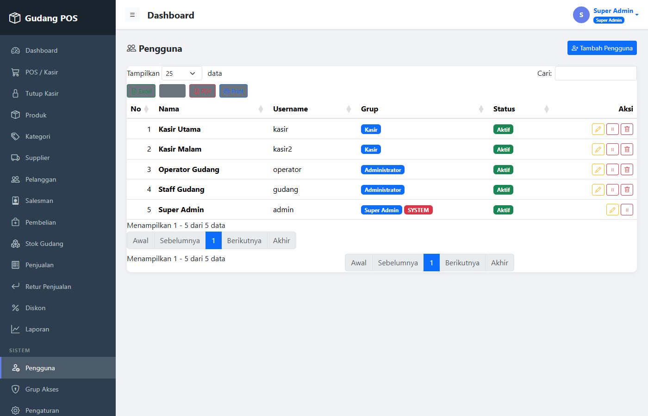Open the Dashboard menu in sidebar
Image resolution: width=648 pixels, height=416 pixels.
[58, 50]
